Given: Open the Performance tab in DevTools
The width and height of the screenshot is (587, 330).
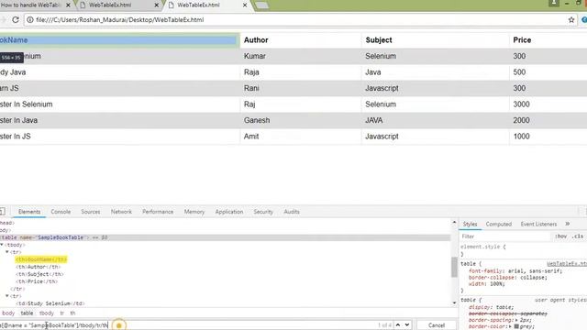Looking at the screenshot, I should 158,212.
